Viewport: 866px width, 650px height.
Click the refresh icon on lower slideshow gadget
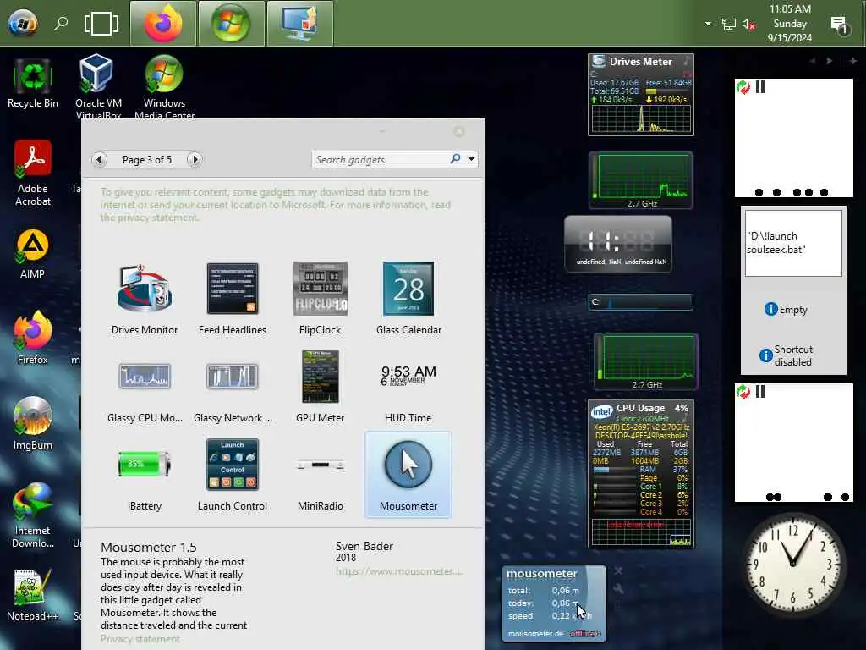743,392
